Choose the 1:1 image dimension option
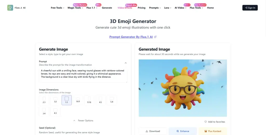This screenshot has height=135, width=266. click(67, 100)
